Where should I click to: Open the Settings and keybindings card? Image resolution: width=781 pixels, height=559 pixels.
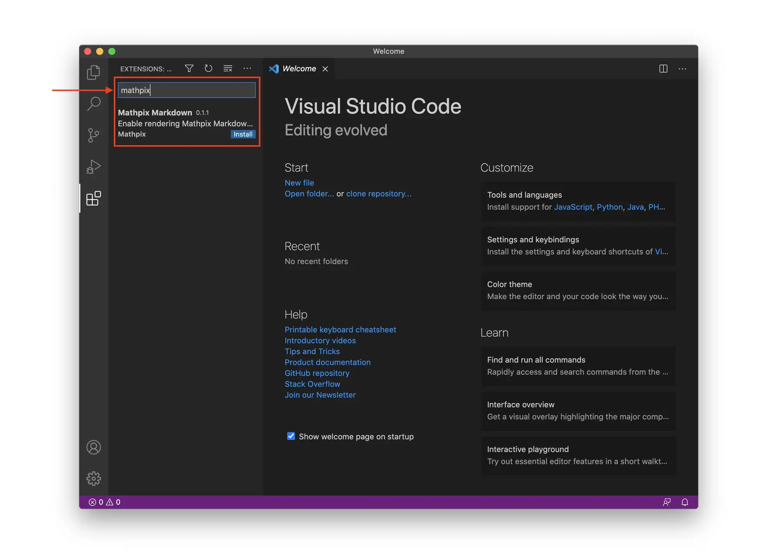pos(578,246)
